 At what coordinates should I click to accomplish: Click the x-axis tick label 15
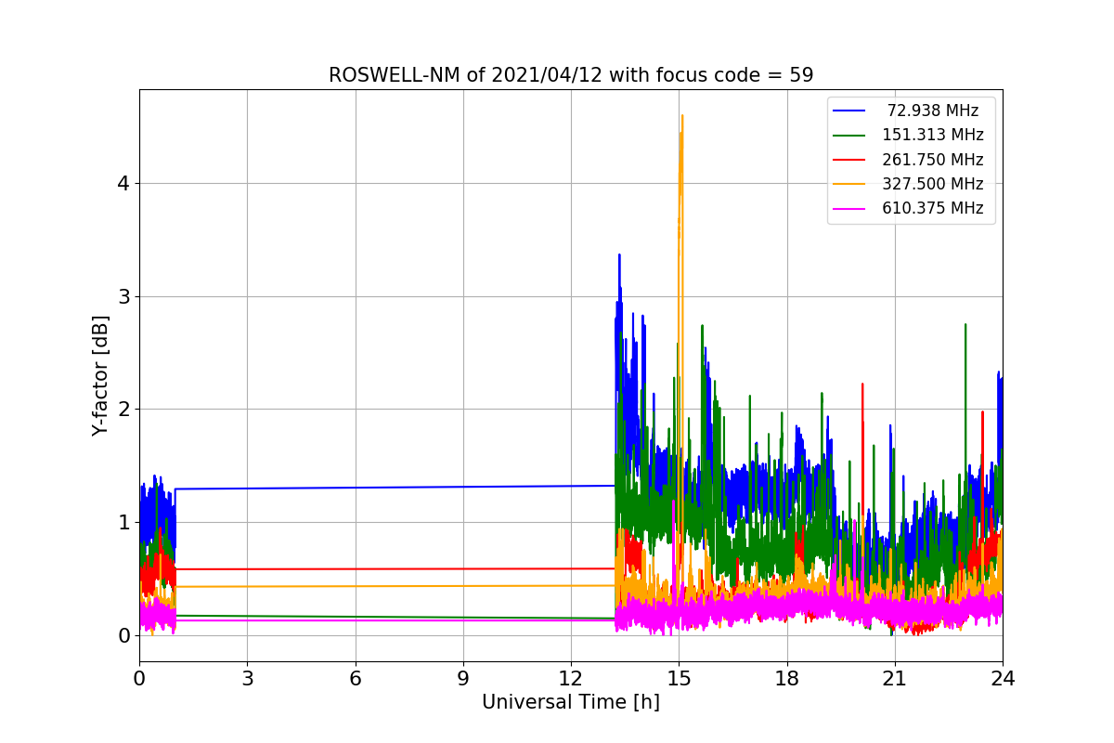tap(679, 679)
